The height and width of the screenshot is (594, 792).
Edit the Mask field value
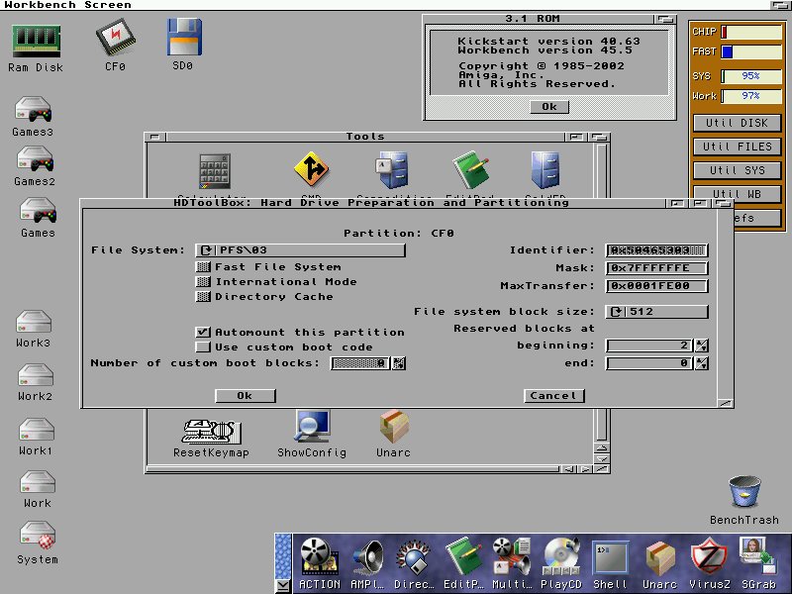(657, 268)
